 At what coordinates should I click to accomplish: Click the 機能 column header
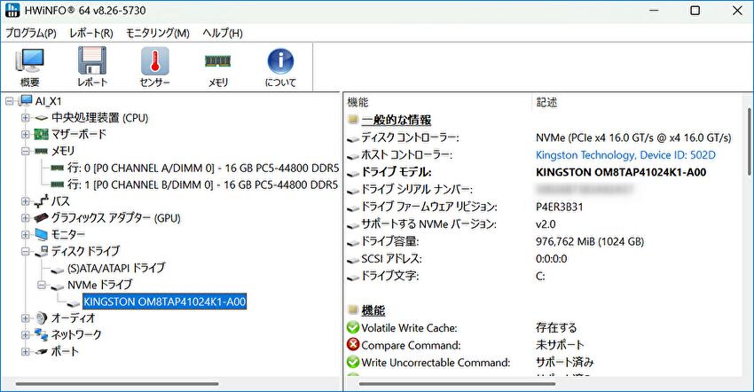[x=357, y=102]
